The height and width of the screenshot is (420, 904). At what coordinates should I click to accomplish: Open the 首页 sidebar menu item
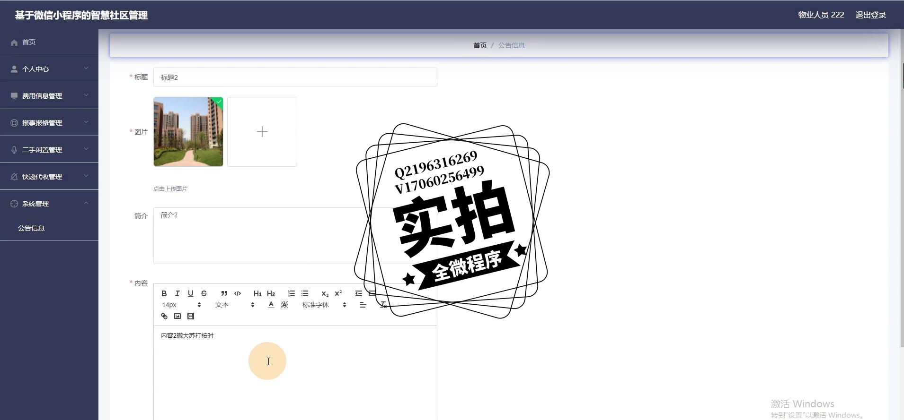49,42
